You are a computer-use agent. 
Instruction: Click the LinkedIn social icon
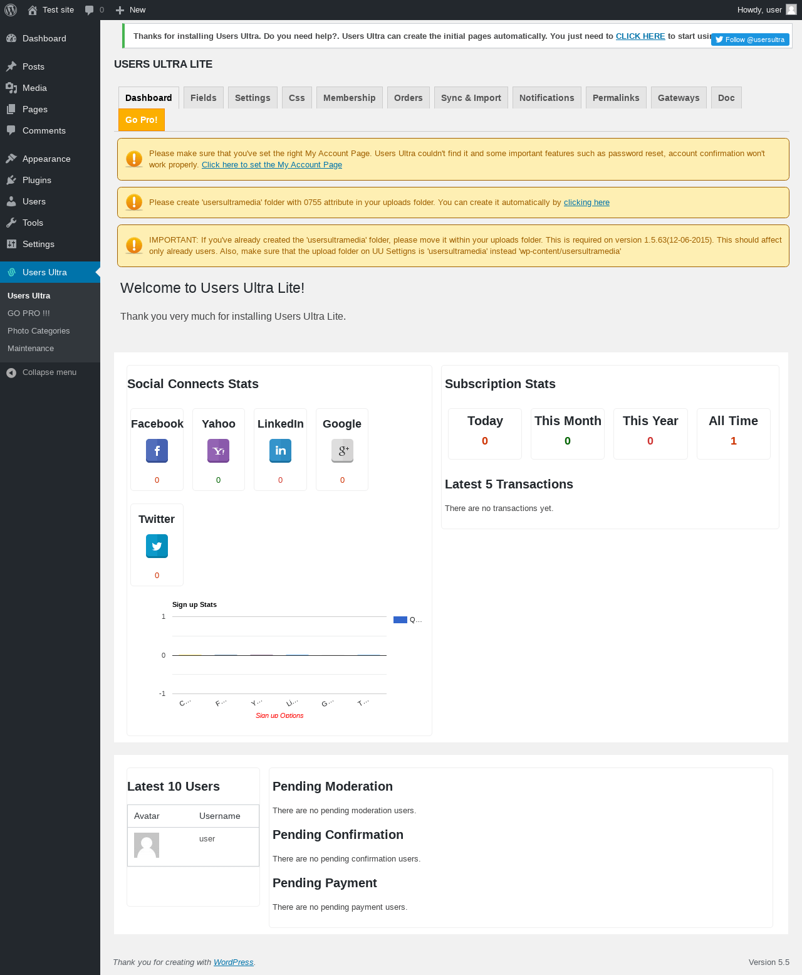coord(280,451)
